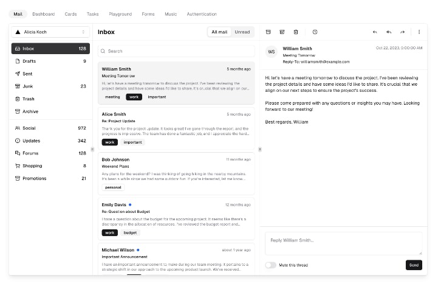Screen dimensions: 438x292
Task: Click the meeting tag on William Smith email
Action: point(112,97)
